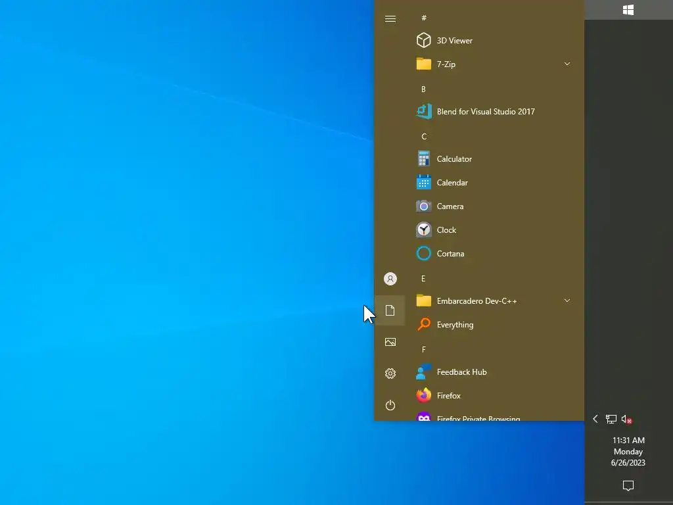This screenshot has width=673, height=505.
Task: Click the user account avatar
Action: point(390,279)
